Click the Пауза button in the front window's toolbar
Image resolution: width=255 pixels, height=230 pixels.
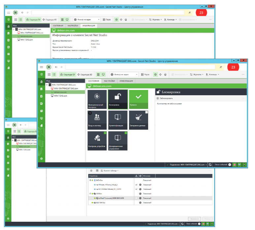[145, 74]
